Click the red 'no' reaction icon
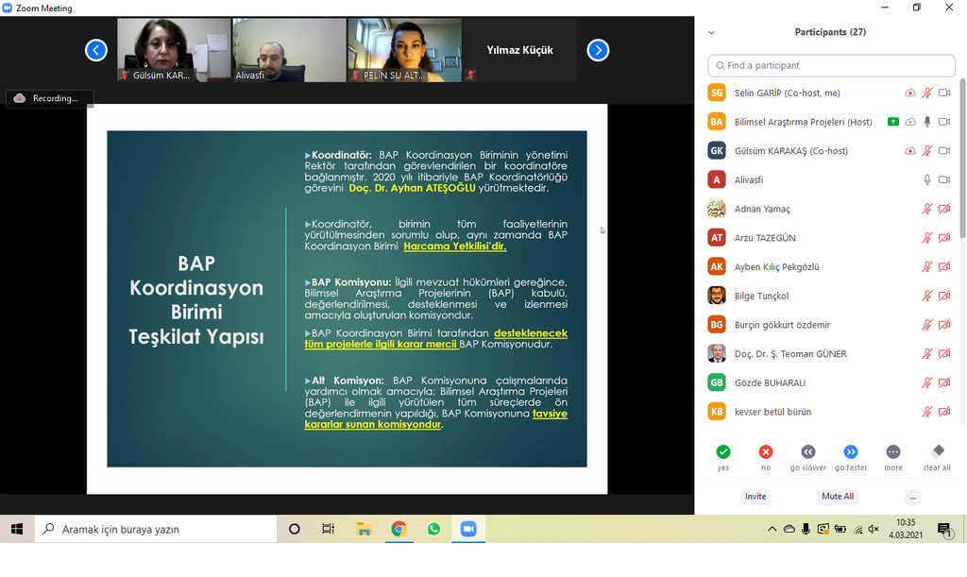 (x=766, y=452)
